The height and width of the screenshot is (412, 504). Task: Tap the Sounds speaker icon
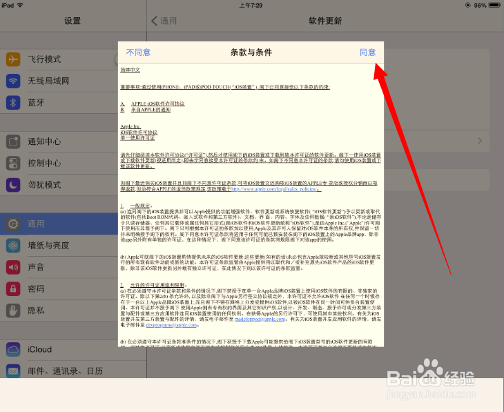pos(13,267)
